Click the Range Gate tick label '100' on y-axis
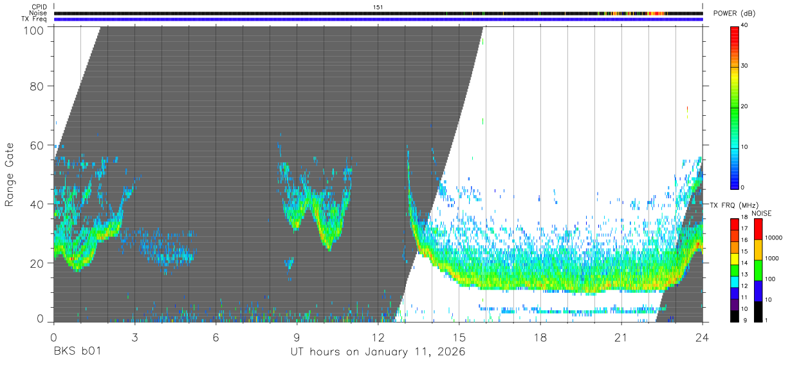The image size is (790, 365). (x=34, y=30)
